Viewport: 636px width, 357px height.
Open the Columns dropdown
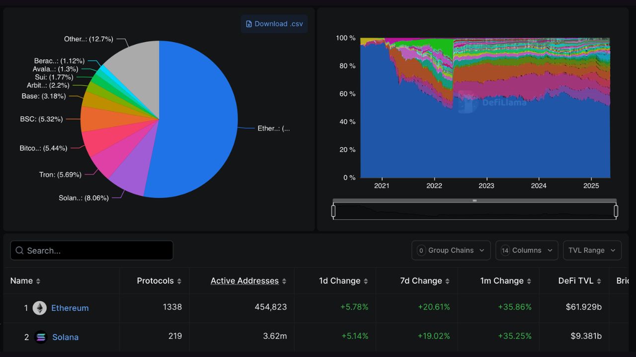[x=527, y=250]
